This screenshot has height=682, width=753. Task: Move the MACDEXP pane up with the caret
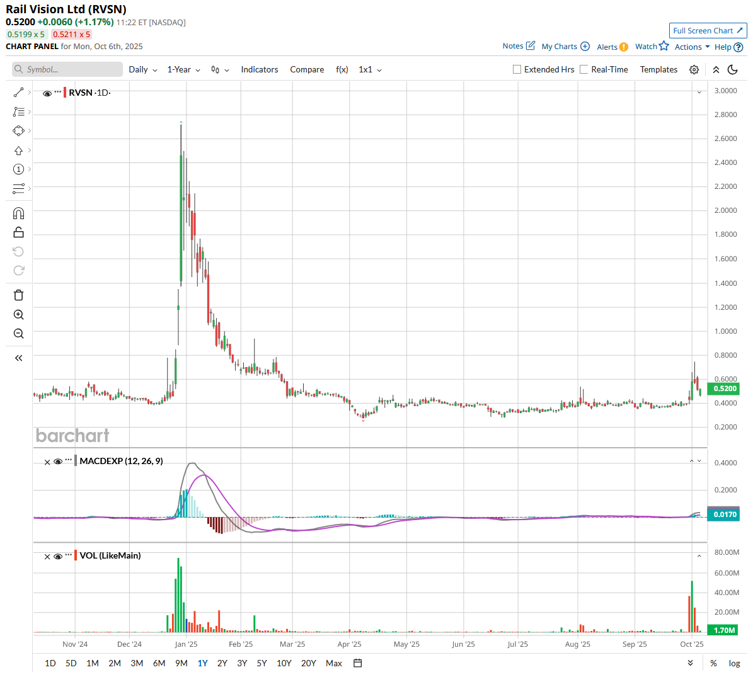point(691,461)
